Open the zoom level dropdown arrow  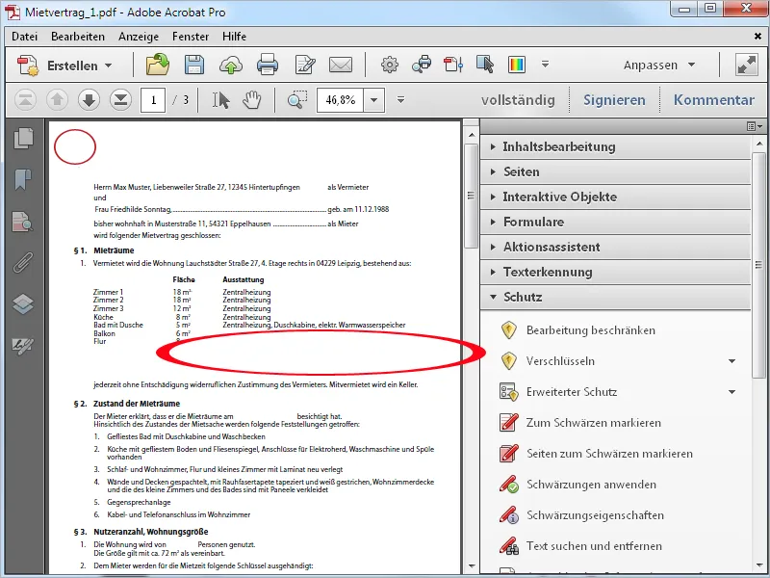[374, 100]
